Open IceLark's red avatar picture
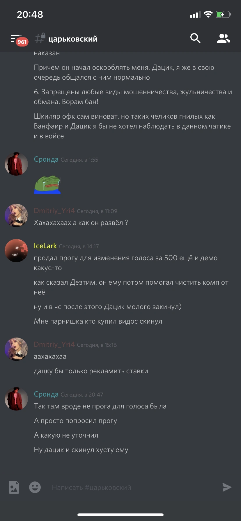Image resolution: width=241 pixels, height=521 pixels. point(16,251)
